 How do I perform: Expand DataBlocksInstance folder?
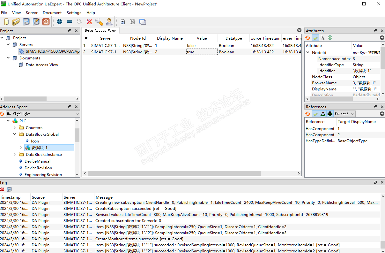(x=15, y=155)
